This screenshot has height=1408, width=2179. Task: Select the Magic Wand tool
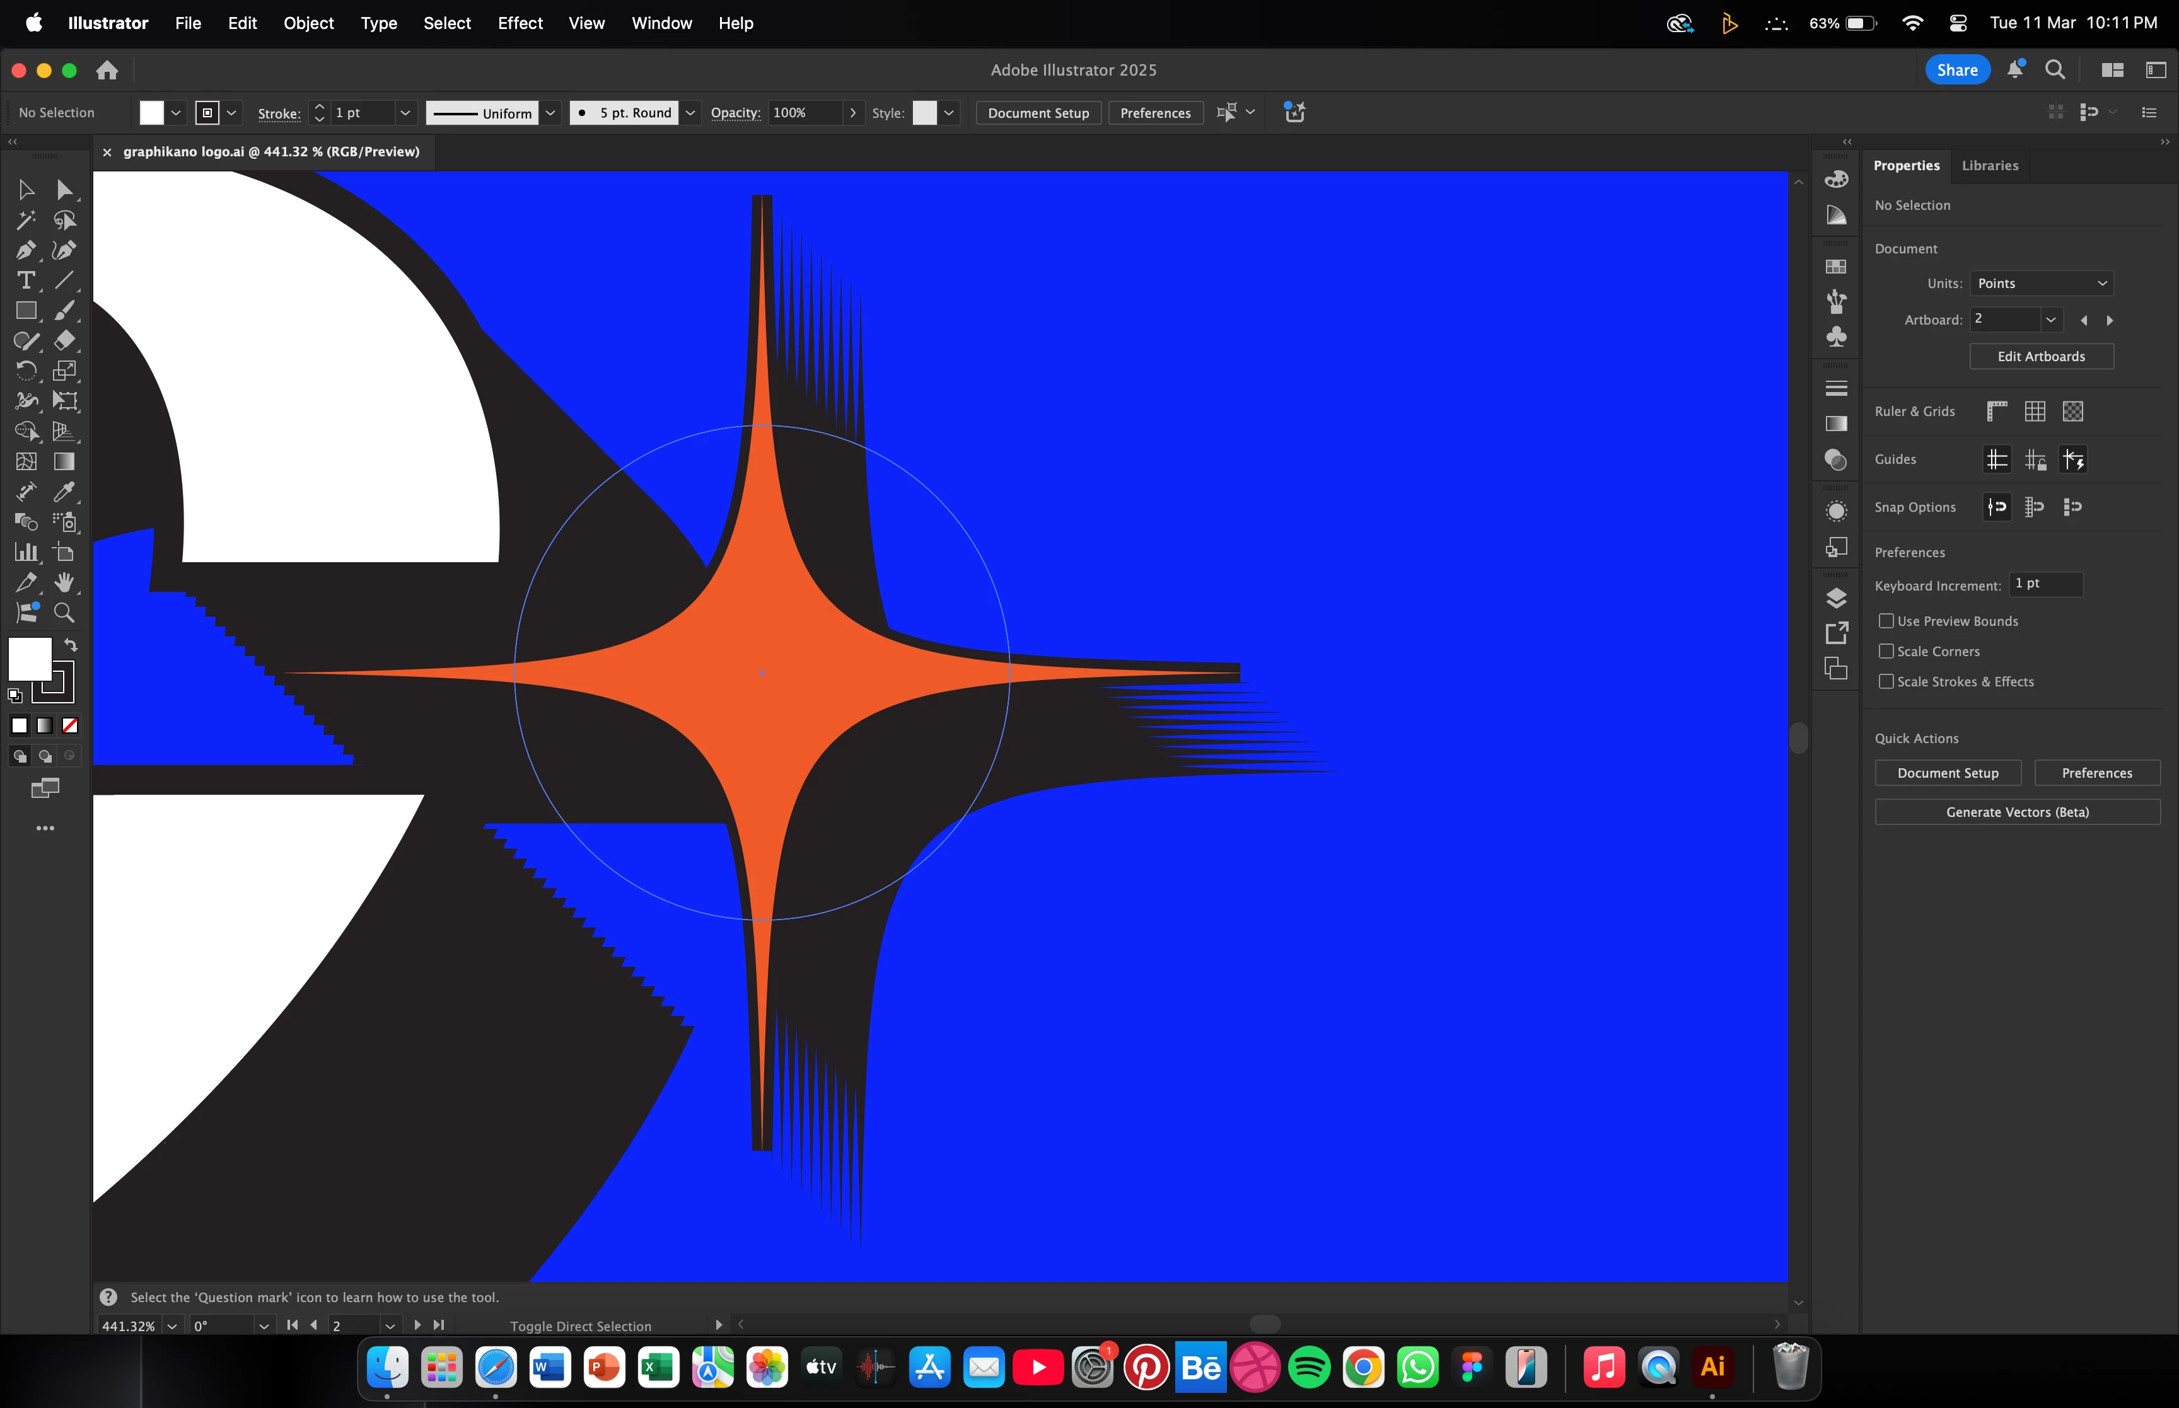(x=26, y=219)
